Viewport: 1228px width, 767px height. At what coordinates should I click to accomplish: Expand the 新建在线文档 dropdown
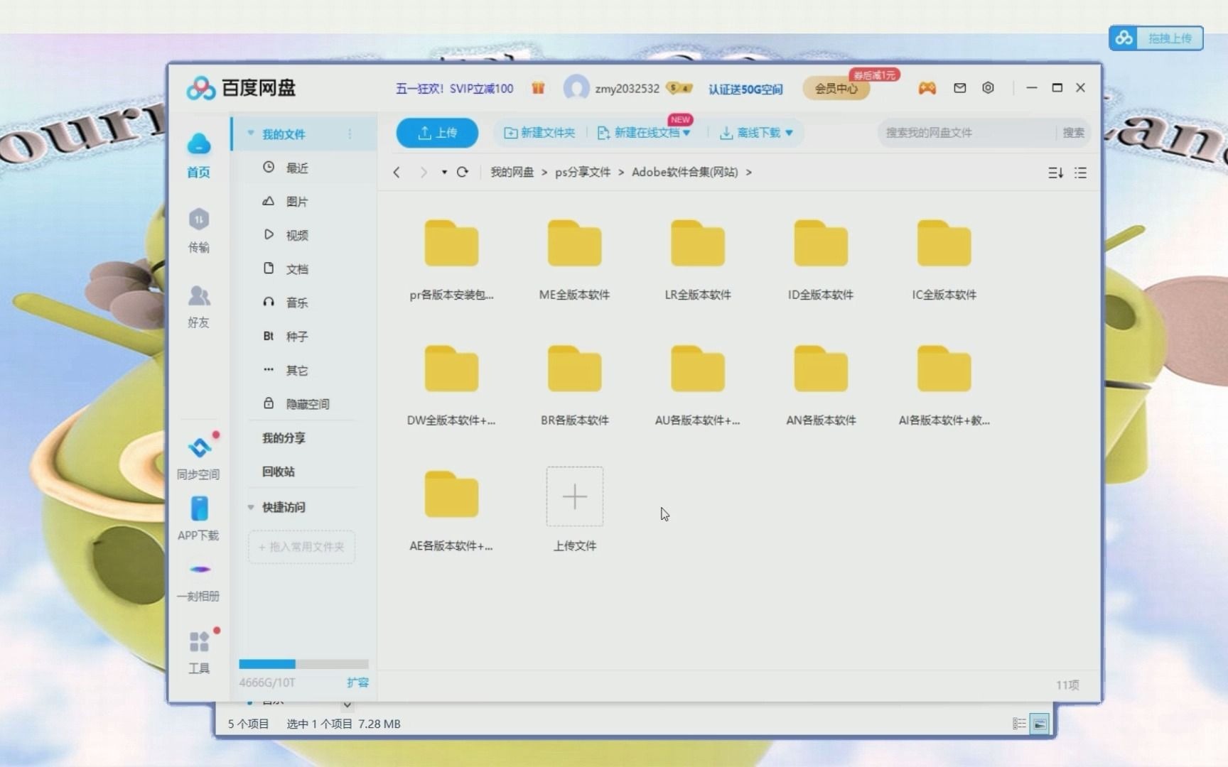click(686, 133)
